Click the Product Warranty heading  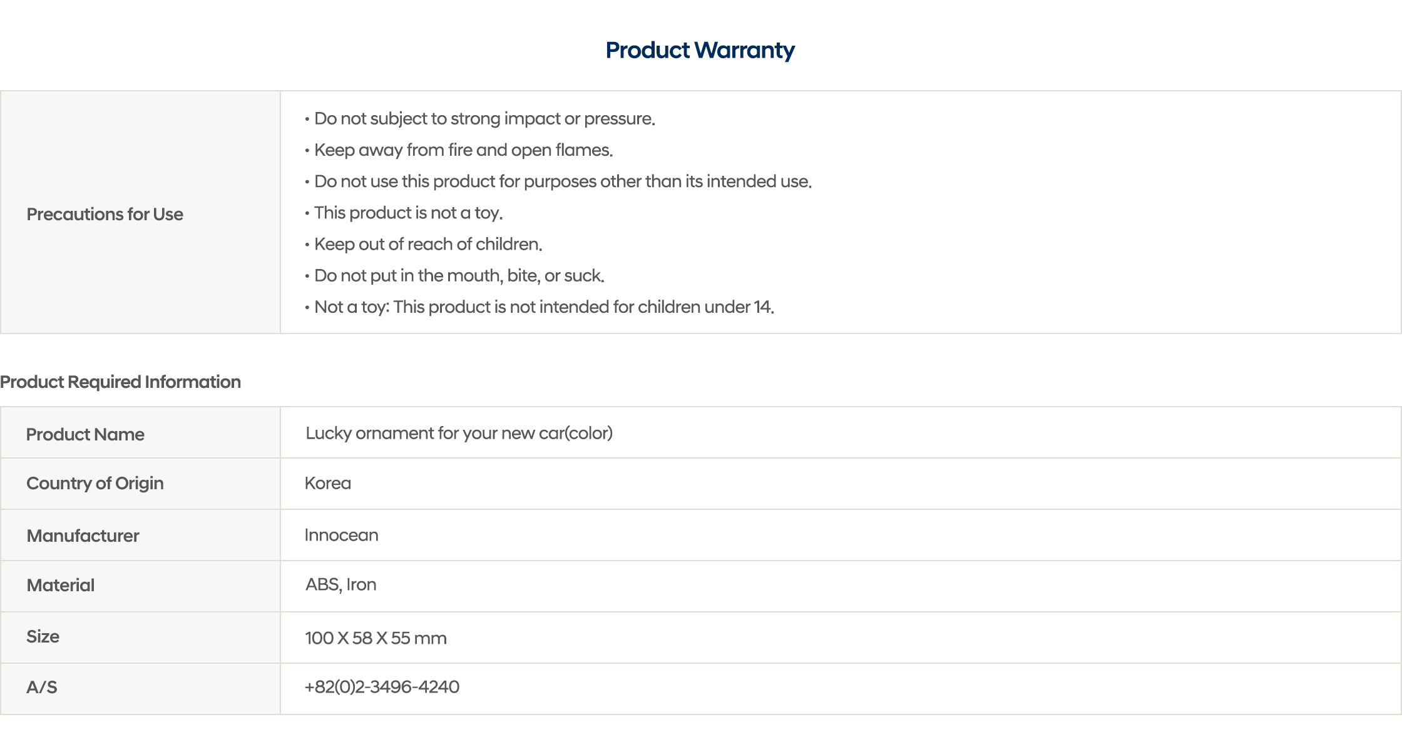coord(700,50)
